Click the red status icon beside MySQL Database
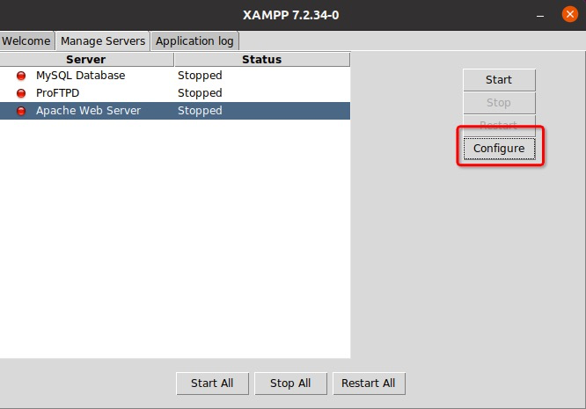Viewport: 586px width, 409px height. coord(21,76)
